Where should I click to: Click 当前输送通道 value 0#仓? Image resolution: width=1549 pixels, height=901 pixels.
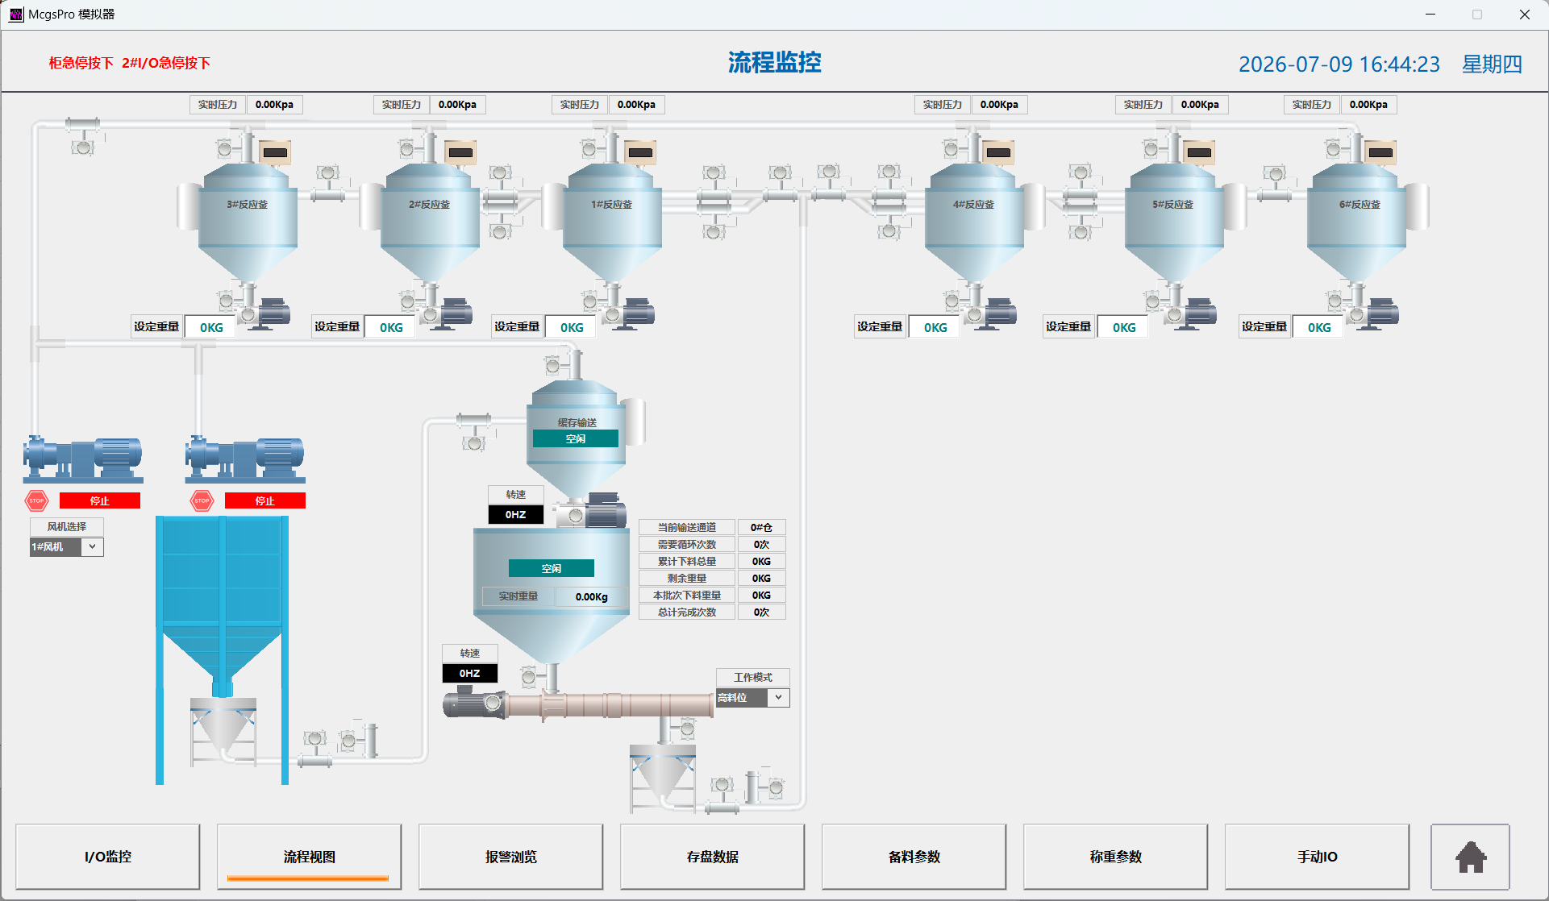tap(761, 527)
